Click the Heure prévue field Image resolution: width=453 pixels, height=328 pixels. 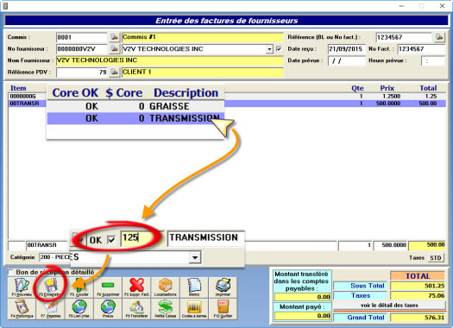pos(433,60)
